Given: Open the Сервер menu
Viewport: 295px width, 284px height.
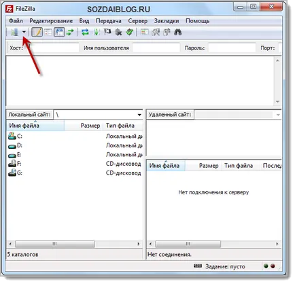Looking at the screenshot, I should click(138, 21).
